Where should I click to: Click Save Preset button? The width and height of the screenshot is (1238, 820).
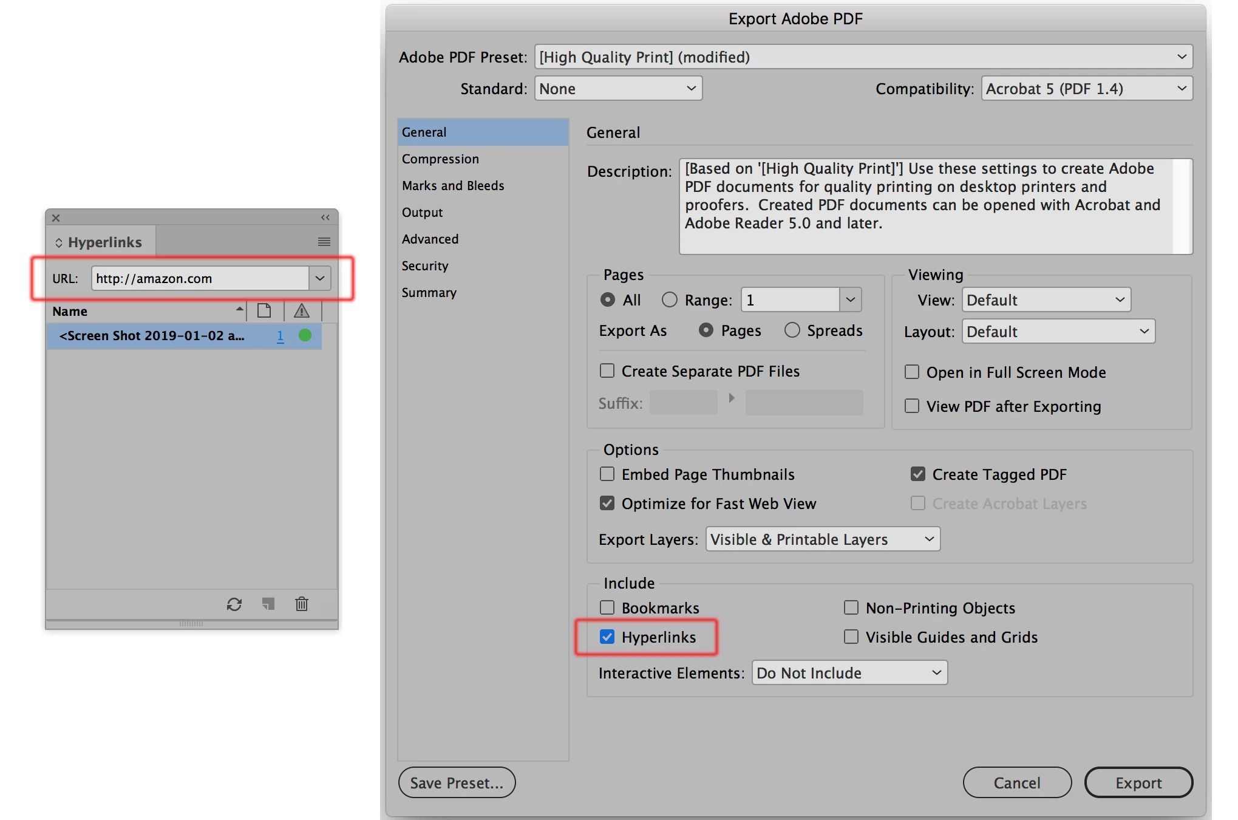point(457,782)
